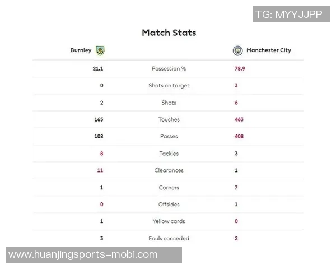
Task: Click the Possession % stat label
Action: [169, 68]
